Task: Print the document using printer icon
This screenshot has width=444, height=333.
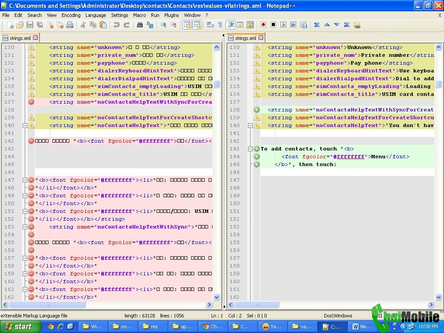Action: [x=70, y=25]
